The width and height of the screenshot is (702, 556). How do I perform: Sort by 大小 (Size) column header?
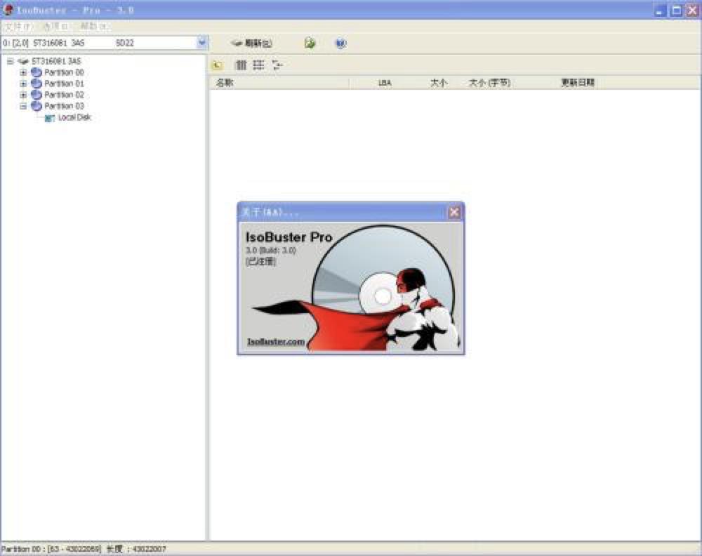(438, 83)
